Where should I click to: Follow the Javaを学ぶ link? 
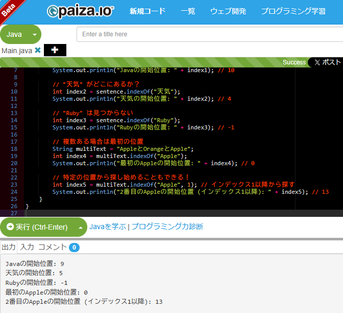(108, 227)
